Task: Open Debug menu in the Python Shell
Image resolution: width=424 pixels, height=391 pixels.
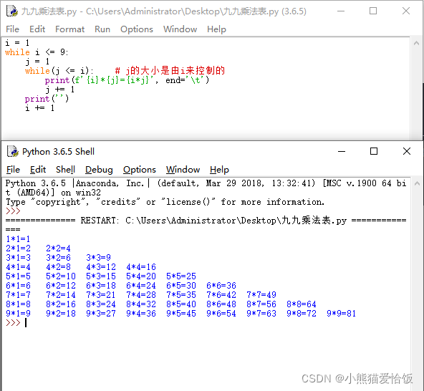Action: (x=99, y=170)
